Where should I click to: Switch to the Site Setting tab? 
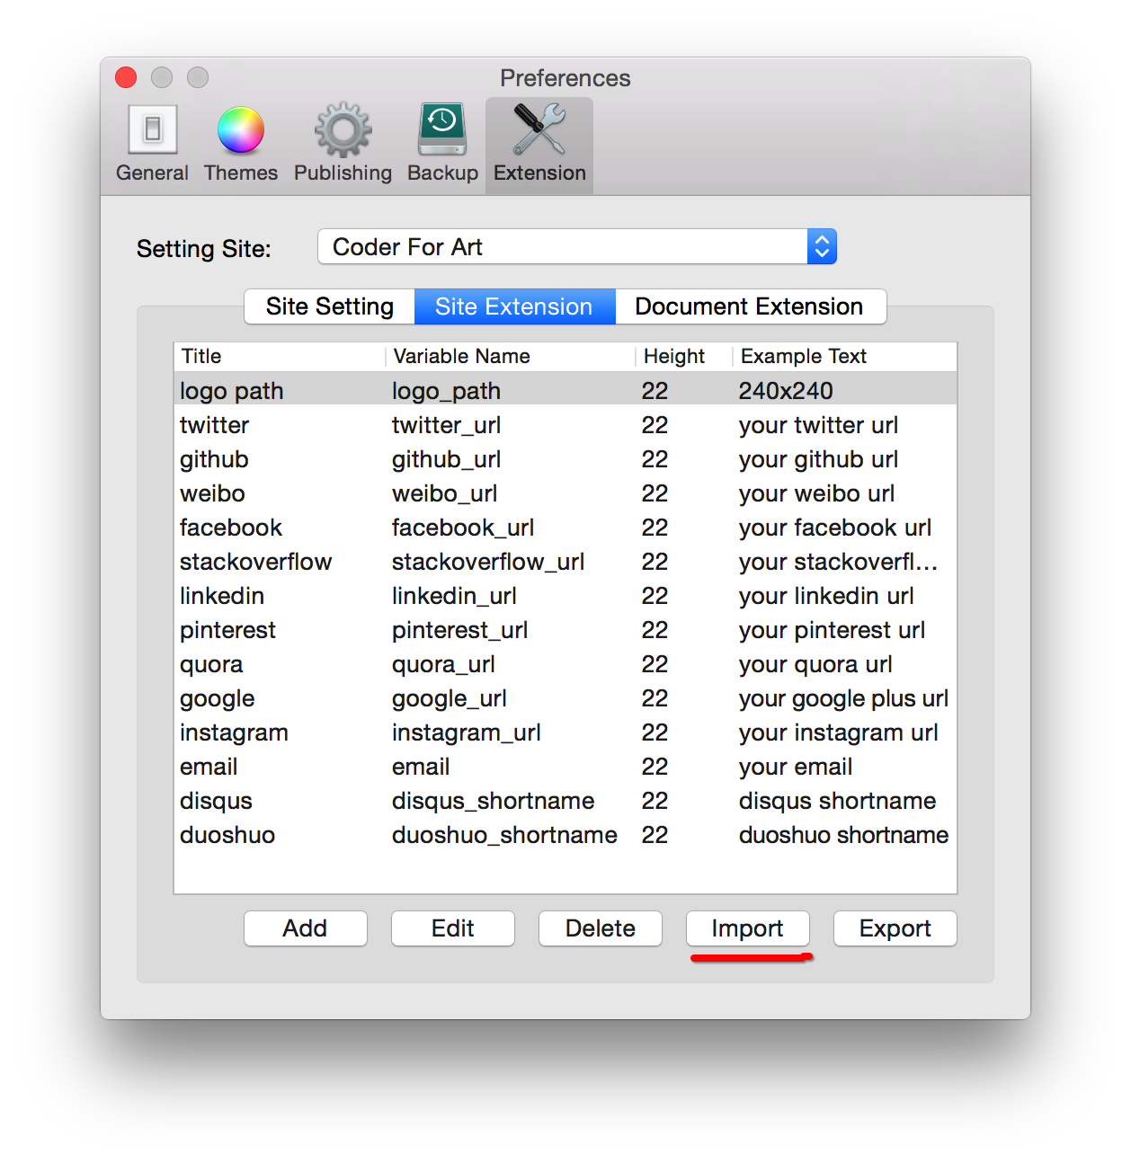[x=330, y=306]
